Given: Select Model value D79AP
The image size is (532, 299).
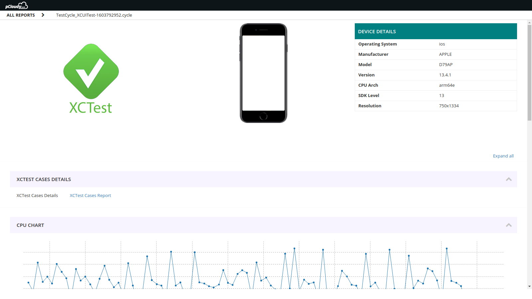Looking at the screenshot, I should click(446, 64).
